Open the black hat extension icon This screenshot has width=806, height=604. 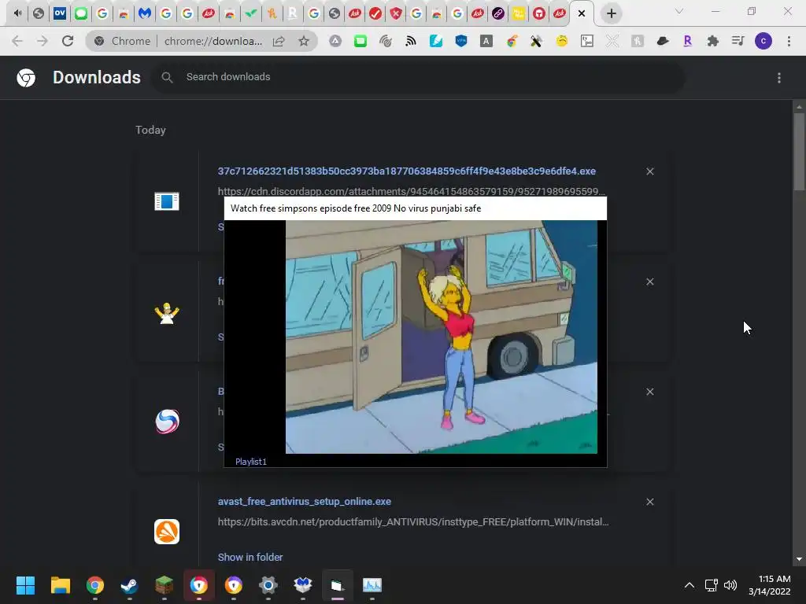click(x=663, y=41)
